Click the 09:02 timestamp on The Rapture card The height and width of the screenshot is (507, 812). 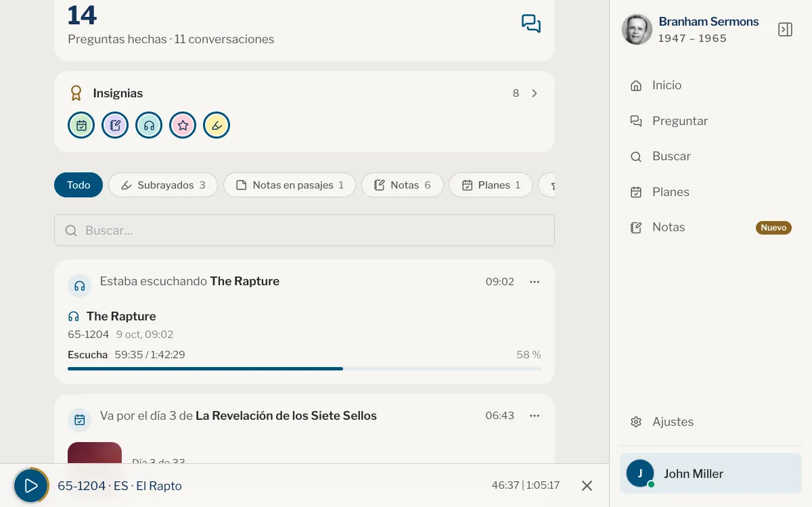pos(500,282)
